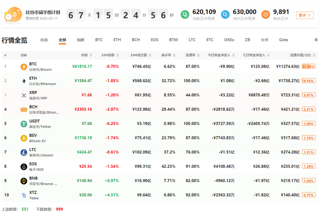Sort by 七日资金净流入 column
This screenshot has width=320, height=214.
click(256, 55)
